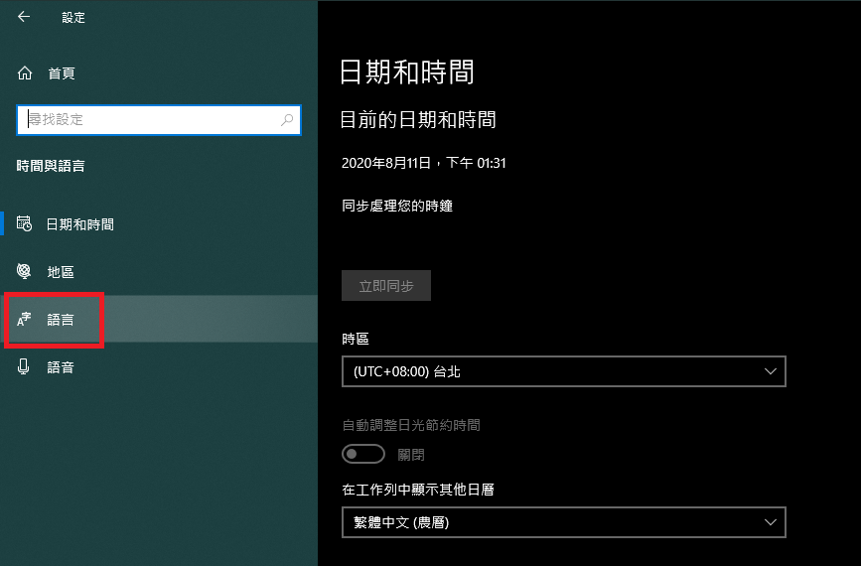
Task: Go to 首頁 via its text label
Action: pos(61,73)
